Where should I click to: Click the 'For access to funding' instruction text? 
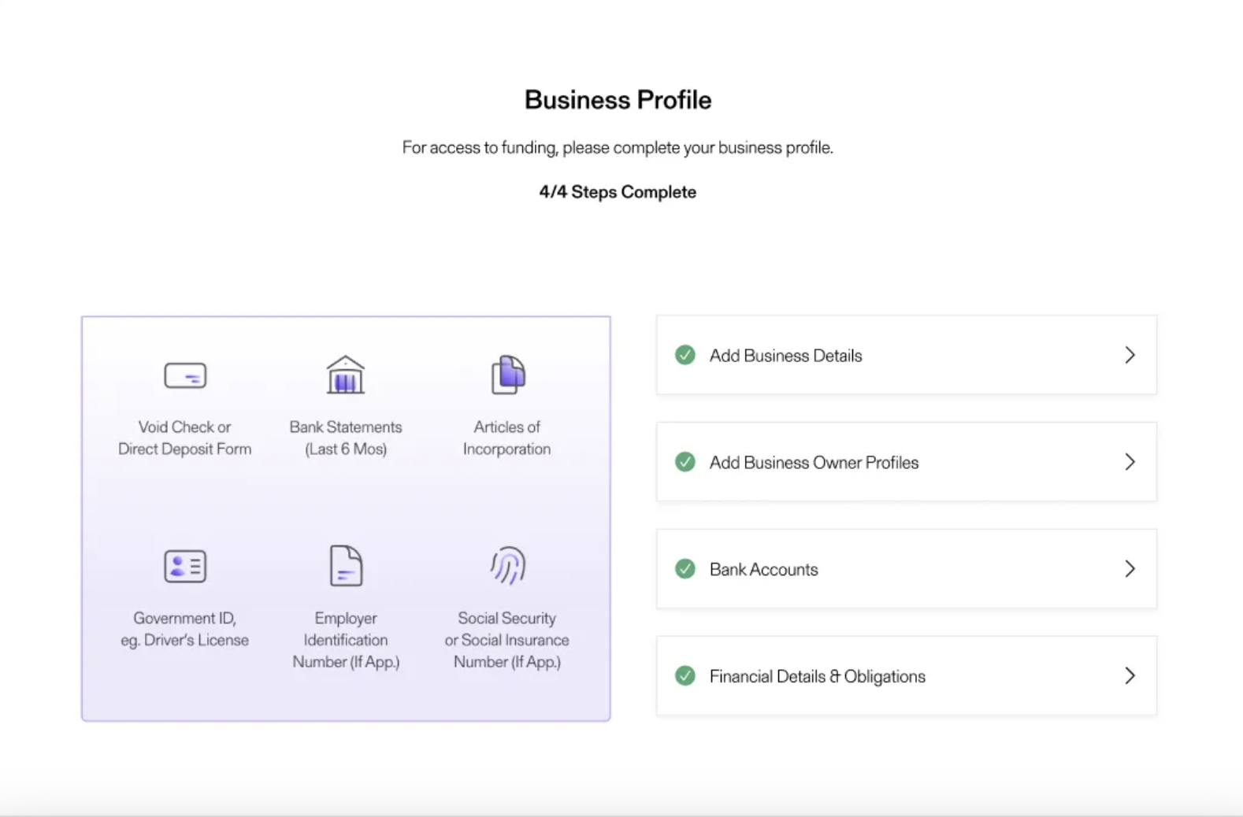pyautogui.click(x=618, y=148)
